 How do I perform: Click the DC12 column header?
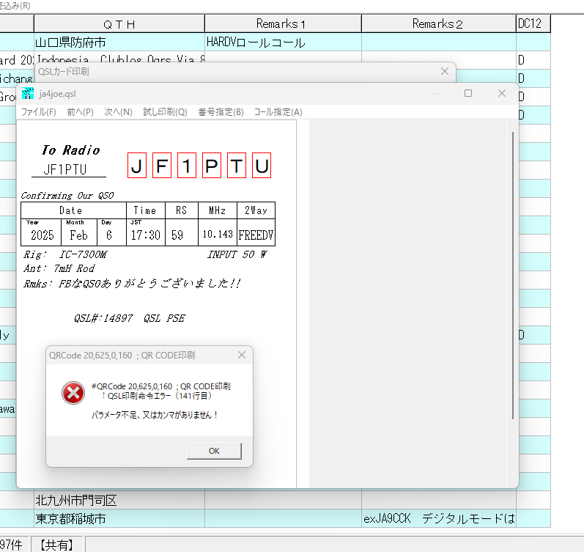click(x=533, y=24)
